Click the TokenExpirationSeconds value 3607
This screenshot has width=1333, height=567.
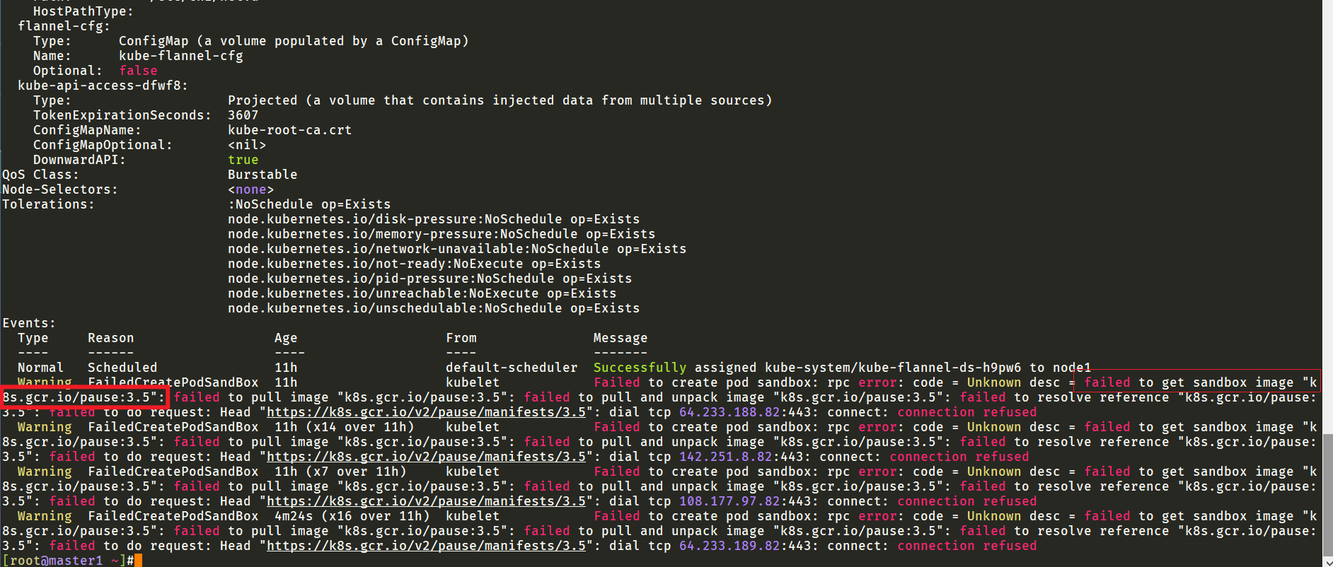coord(243,115)
